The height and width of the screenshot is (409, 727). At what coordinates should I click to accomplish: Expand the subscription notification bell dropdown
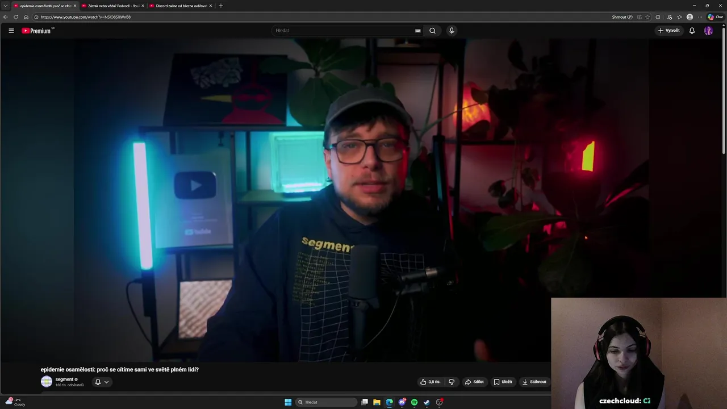102,382
